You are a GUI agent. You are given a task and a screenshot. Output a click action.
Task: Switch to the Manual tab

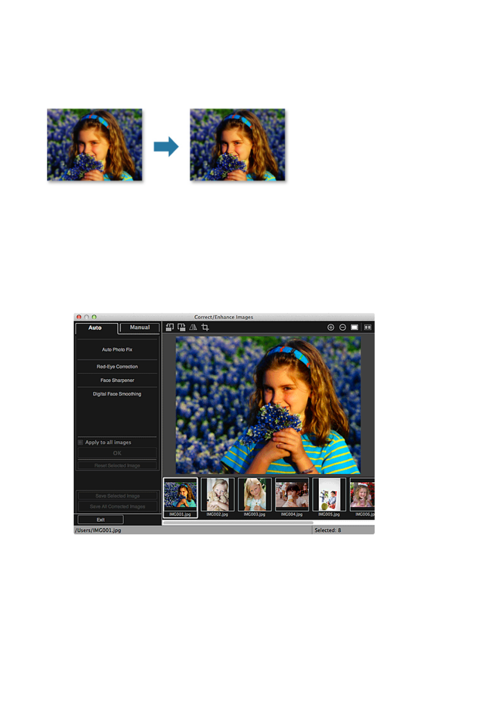pyautogui.click(x=139, y=328)
